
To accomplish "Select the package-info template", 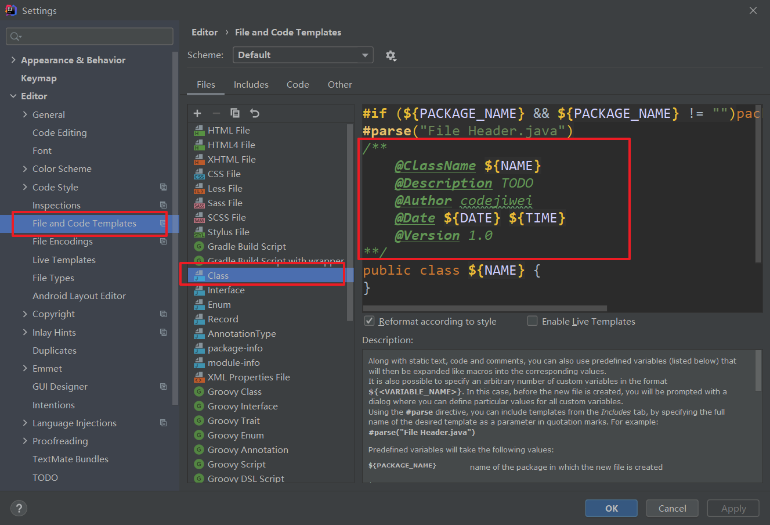I will (x=235, y=348).
